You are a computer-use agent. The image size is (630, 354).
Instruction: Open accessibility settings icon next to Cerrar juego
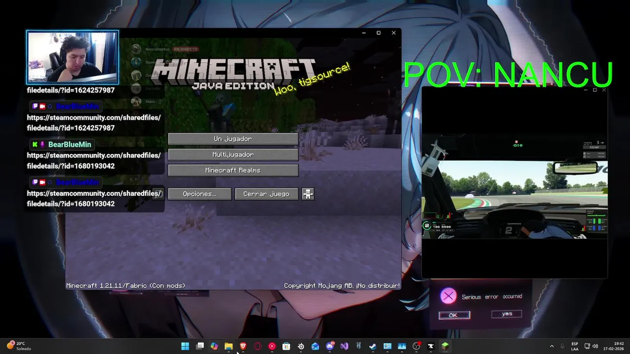pyautogui.click(x=308, y=194)
